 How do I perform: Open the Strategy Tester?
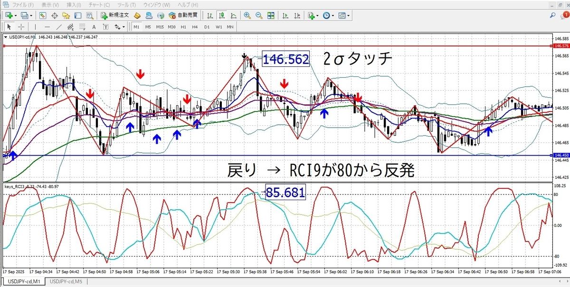pyautogui.click(x=89, y=15)
